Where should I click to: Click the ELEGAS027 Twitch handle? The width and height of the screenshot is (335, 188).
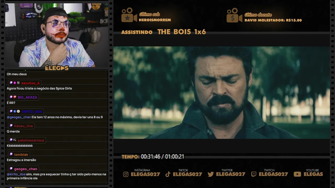pos(273,174)
